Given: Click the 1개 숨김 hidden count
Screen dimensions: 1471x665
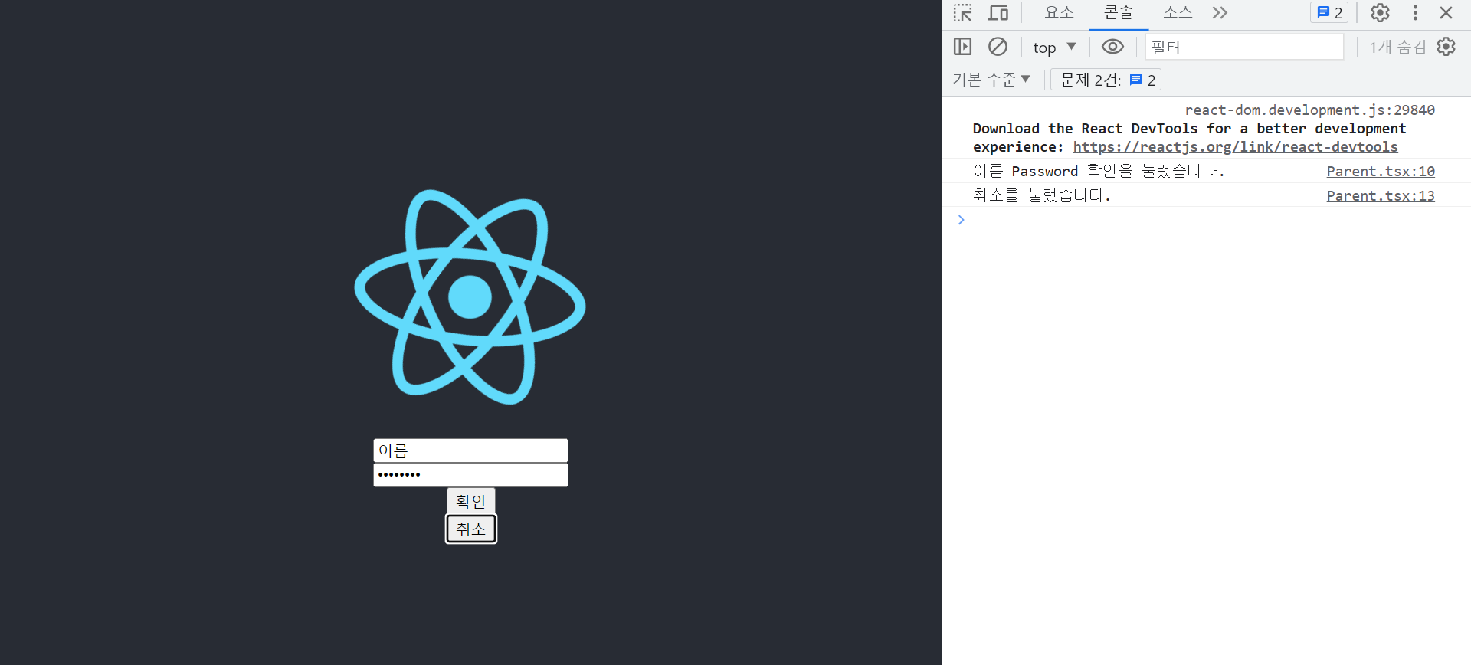Looking at the screenshot, I should click(1397, 47).
